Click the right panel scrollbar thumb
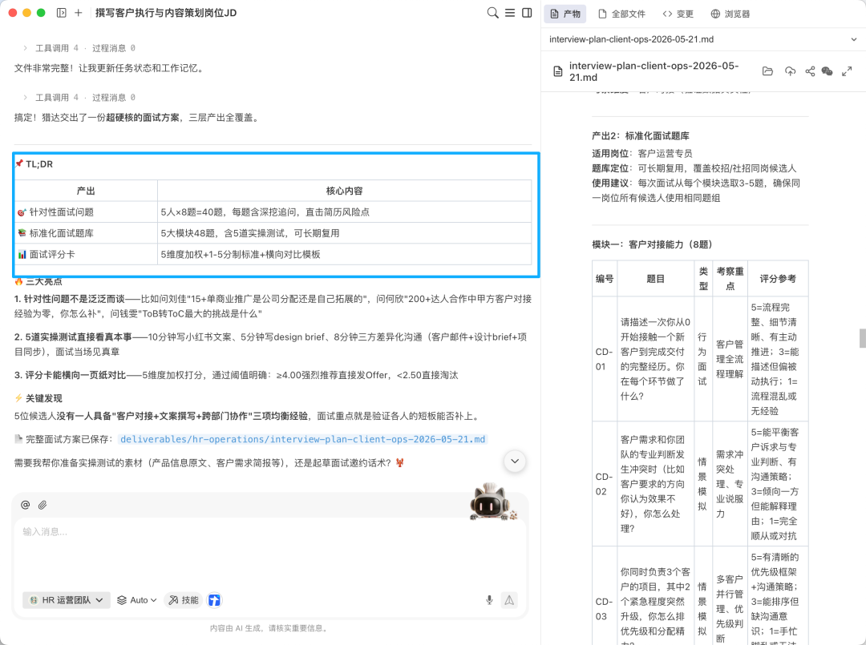The image size is (866, 645). (862, 338)
